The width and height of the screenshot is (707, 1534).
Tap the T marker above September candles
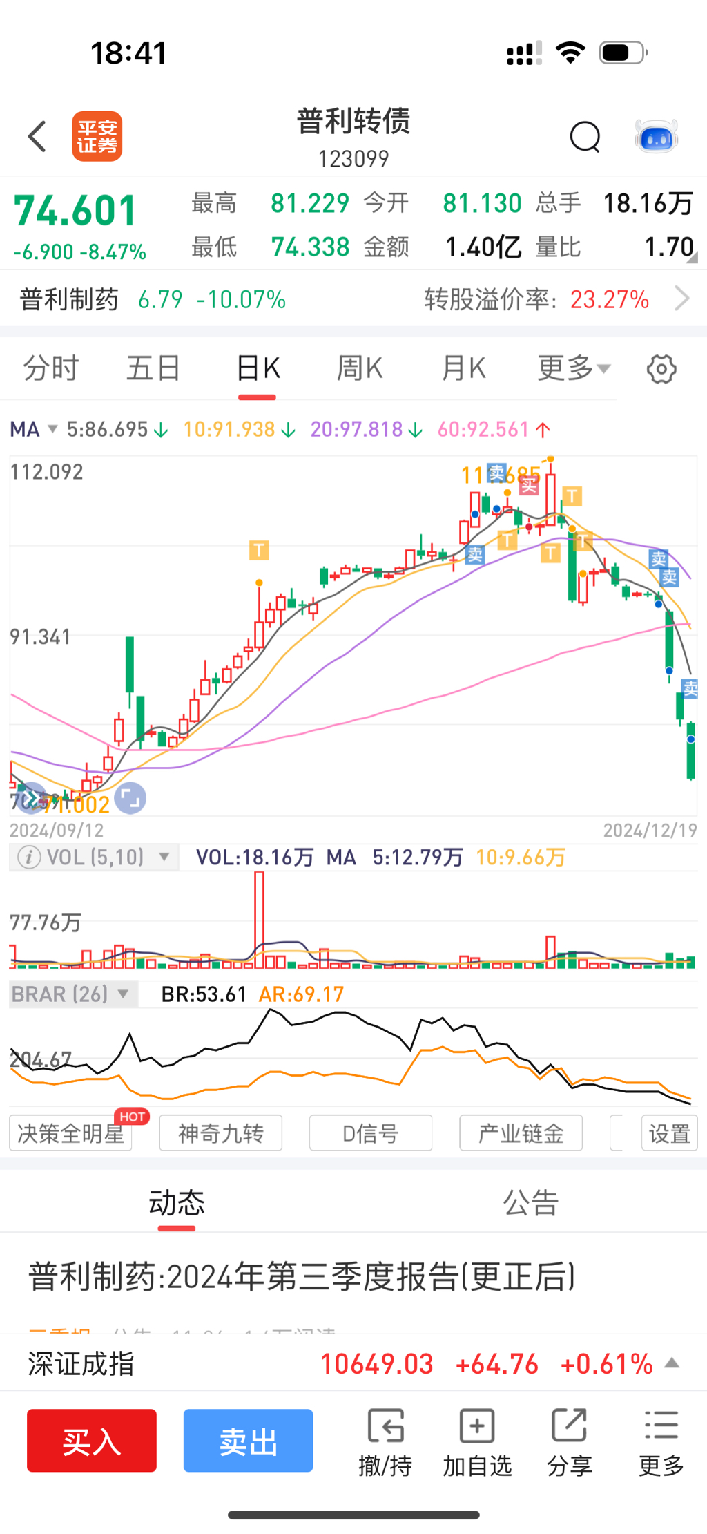coord(259,551)
